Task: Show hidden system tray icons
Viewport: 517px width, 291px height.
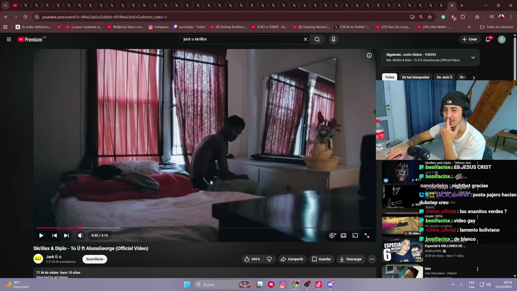Action: tap(452, 285)
